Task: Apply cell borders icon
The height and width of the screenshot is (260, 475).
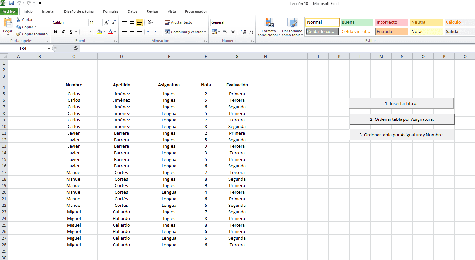Action: point(85,32)
